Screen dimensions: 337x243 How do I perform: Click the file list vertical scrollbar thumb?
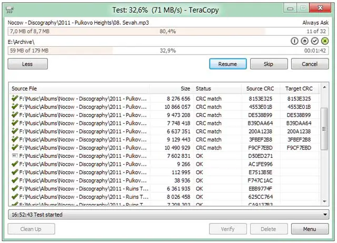(324, 129)
